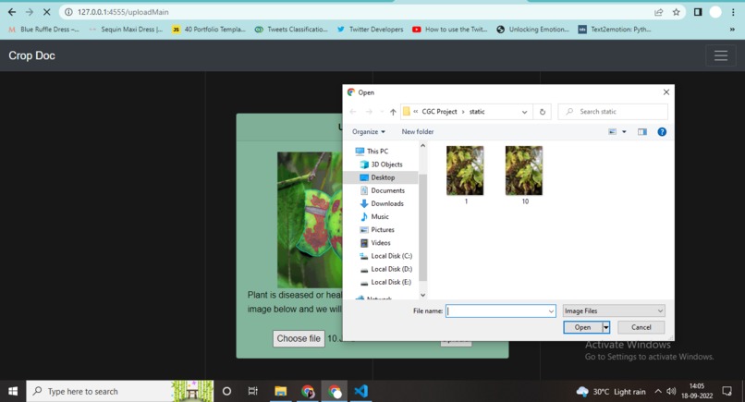Select CGC Project in path breadcrumb
The width and height of the screenshot is (745, 402).
pos(439,112)
